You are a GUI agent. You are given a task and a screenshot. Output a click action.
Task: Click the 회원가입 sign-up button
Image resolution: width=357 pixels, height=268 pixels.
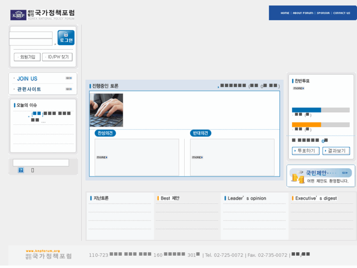coord(27,57)
